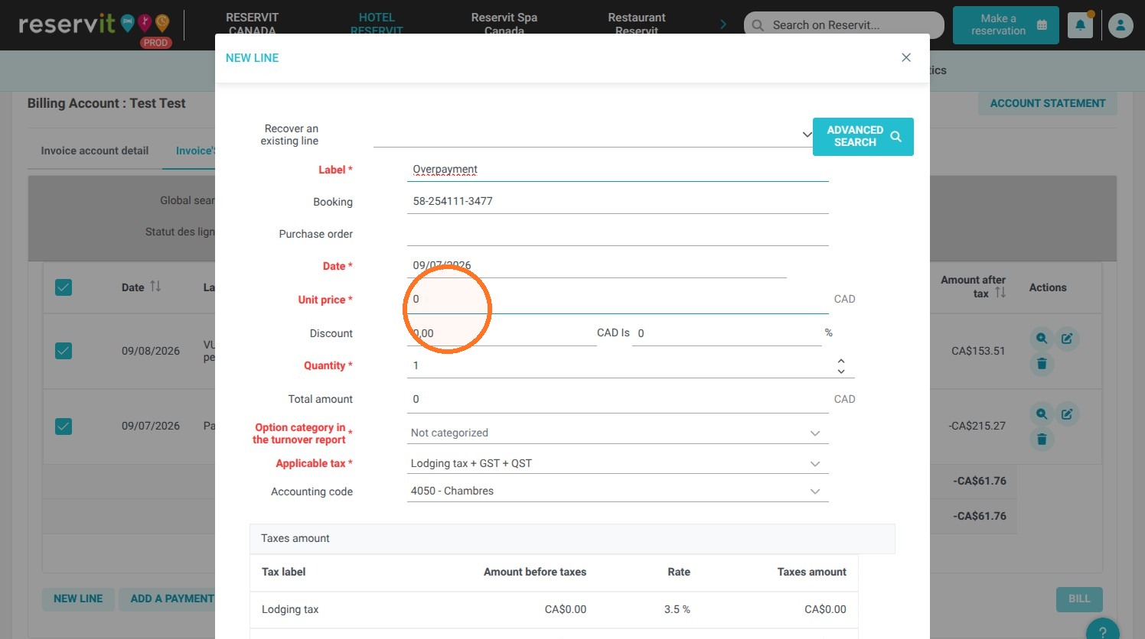View details of the CA$153.51 line
Viewport: 1145px width, 639px height.
point(1042,338)
